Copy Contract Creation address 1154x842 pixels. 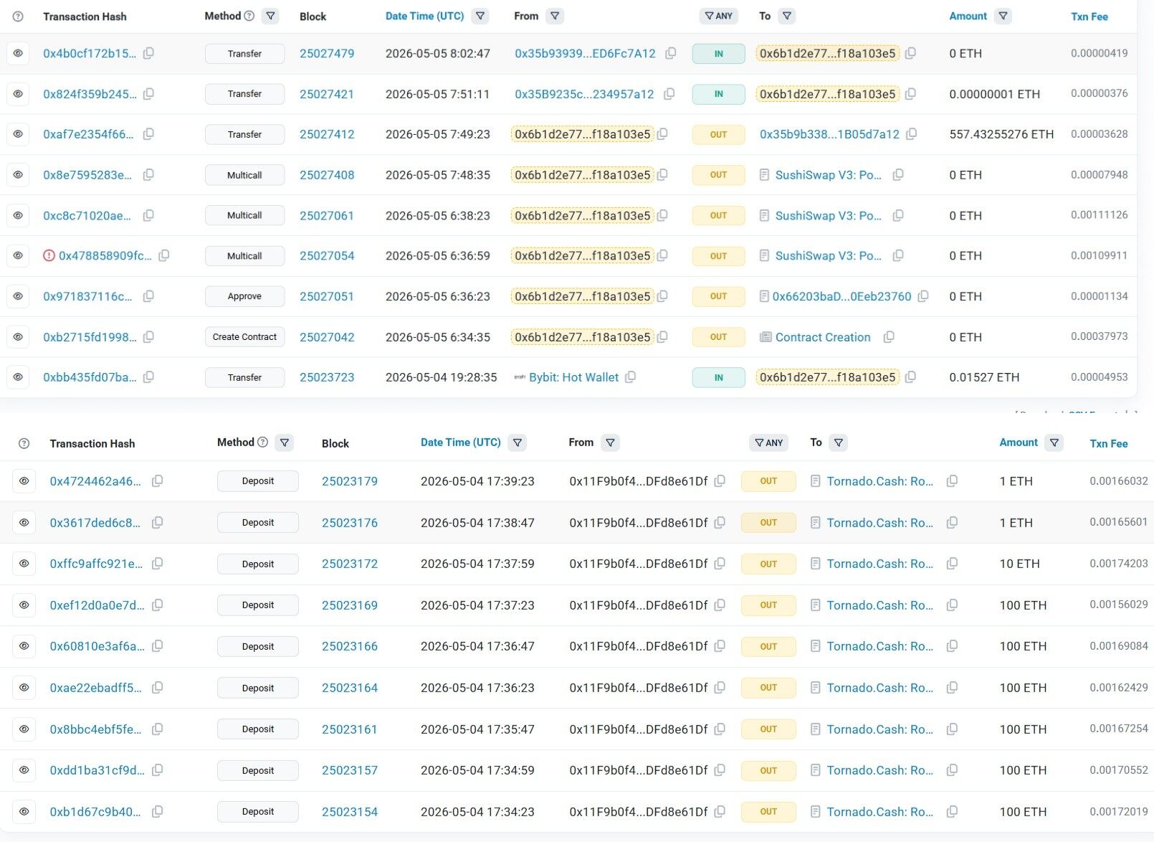[889, 337]
